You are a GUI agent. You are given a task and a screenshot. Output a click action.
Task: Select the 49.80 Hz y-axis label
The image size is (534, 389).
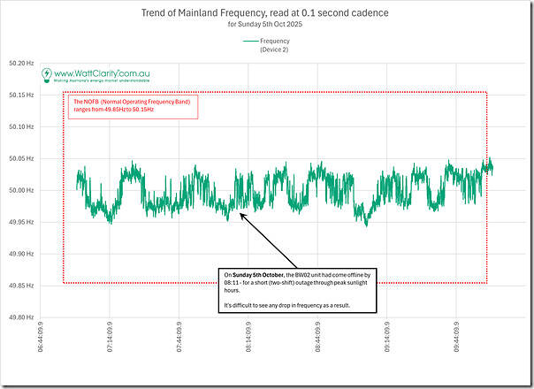[x=20, y=317]
